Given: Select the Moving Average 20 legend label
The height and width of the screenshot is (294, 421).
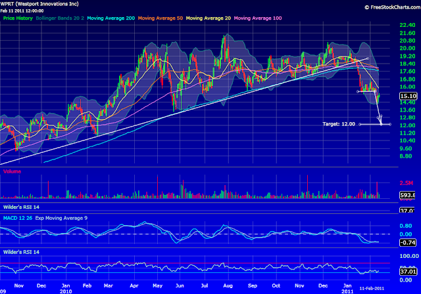Looking at the screenshot, I should point(209,18).
